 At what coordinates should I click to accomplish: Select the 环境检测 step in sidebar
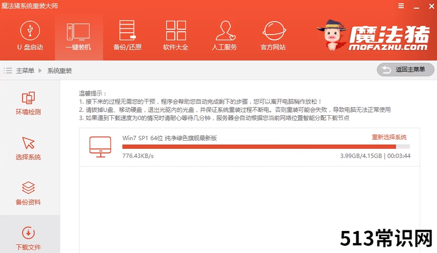[x=28, y=103]
